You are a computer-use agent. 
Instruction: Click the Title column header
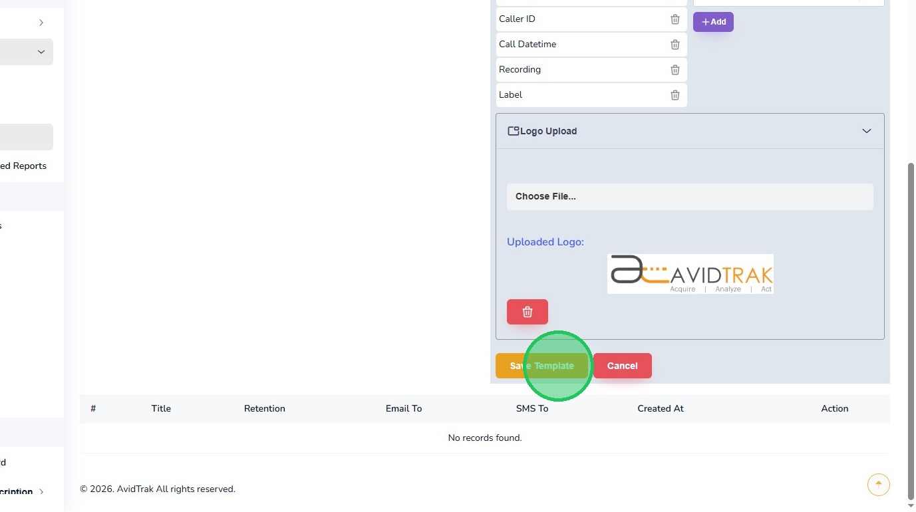tap(161, 408)
